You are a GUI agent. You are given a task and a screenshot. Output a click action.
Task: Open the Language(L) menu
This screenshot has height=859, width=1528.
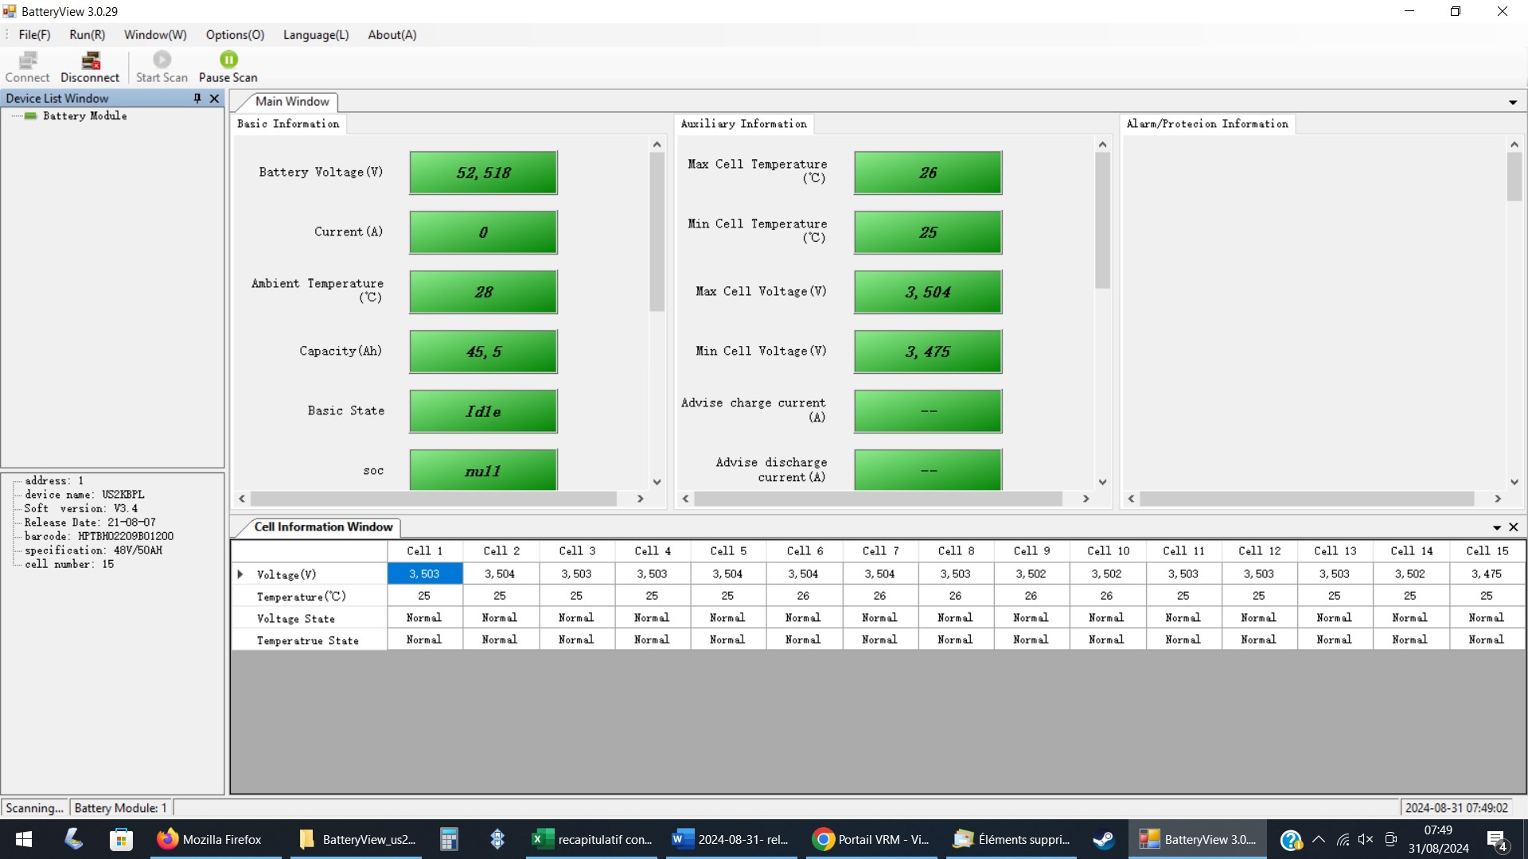pos(316,35)
